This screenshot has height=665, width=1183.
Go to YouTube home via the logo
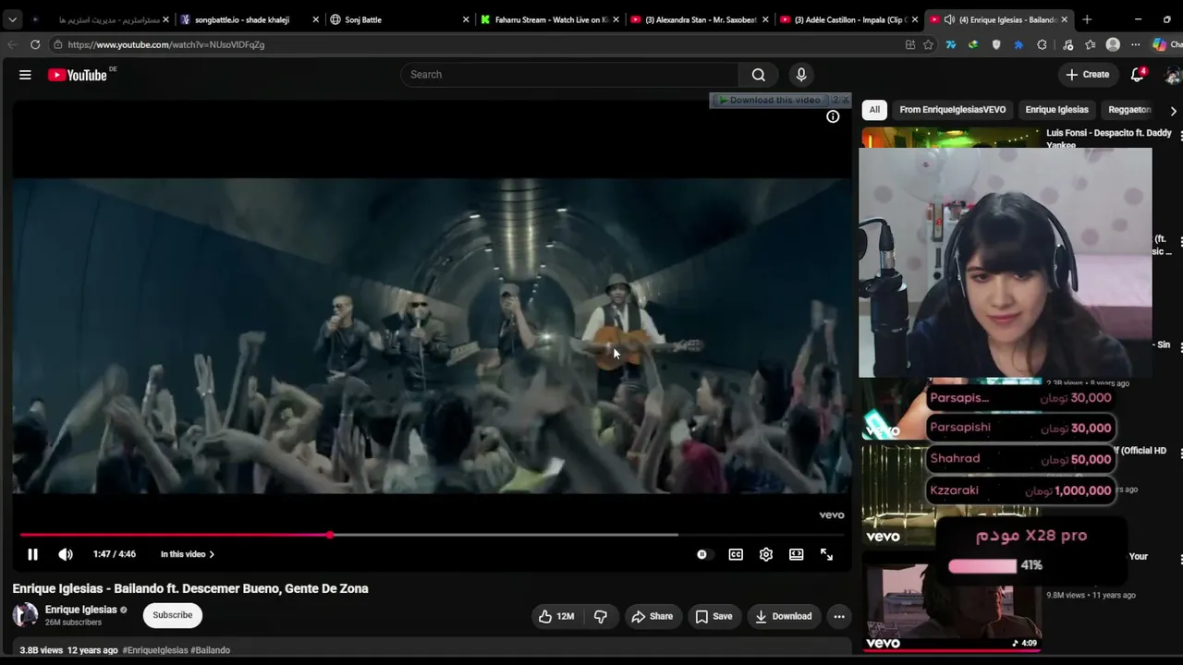(78, 75)
